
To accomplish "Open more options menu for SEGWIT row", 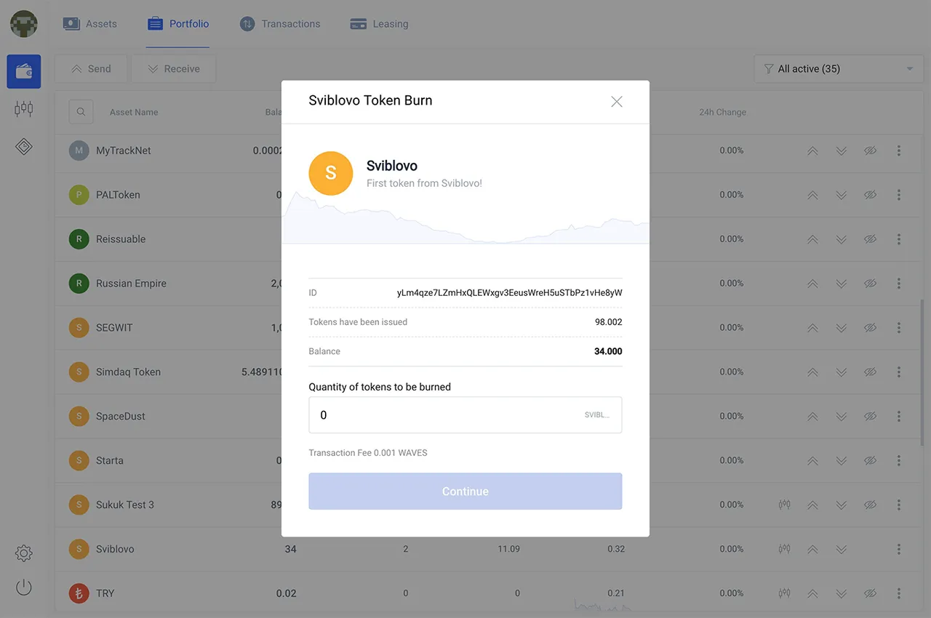I will (x=899, y=328).
